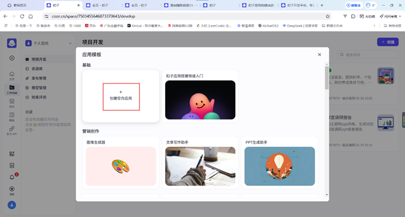Open the 商店 store icon in sidebar
The height and width of the screenshot is (217, 405).
12,103
